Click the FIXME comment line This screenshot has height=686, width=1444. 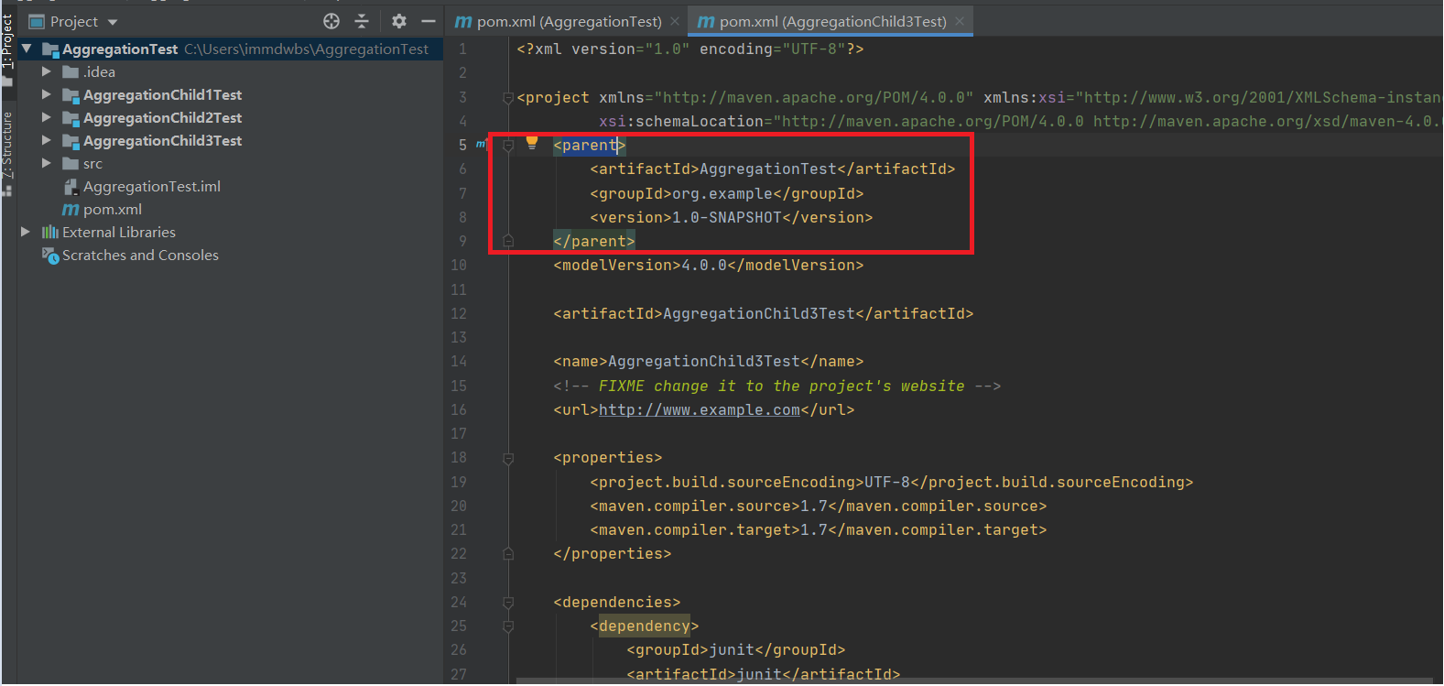[x=777, y=387]
